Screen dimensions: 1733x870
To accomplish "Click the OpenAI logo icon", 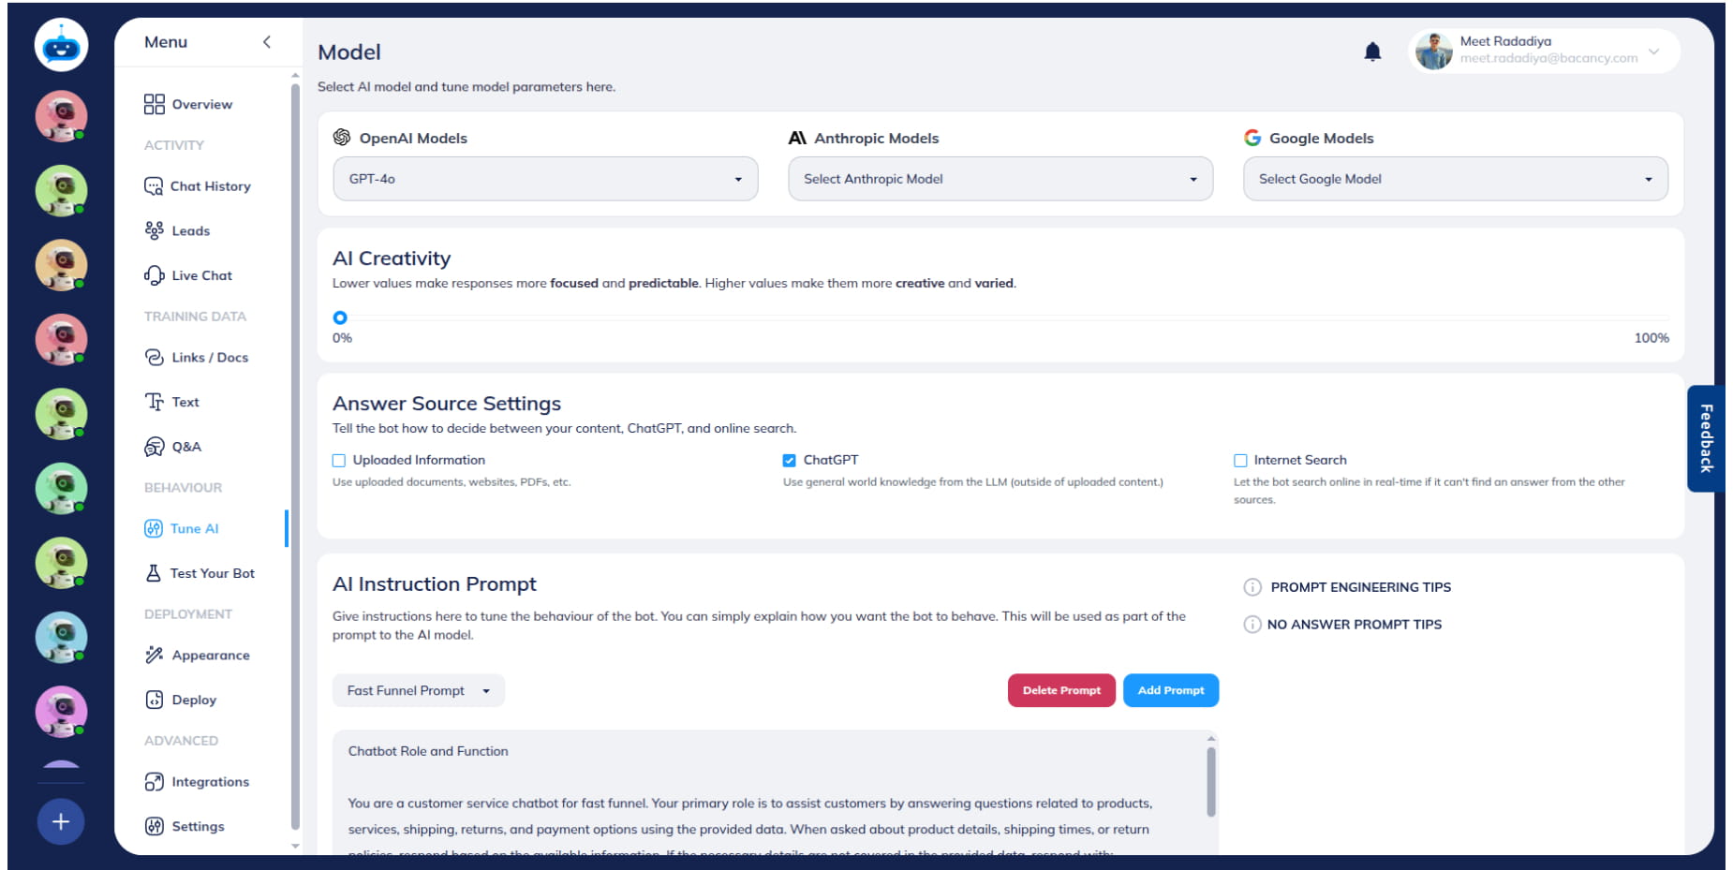I will (x=342, y=138).
